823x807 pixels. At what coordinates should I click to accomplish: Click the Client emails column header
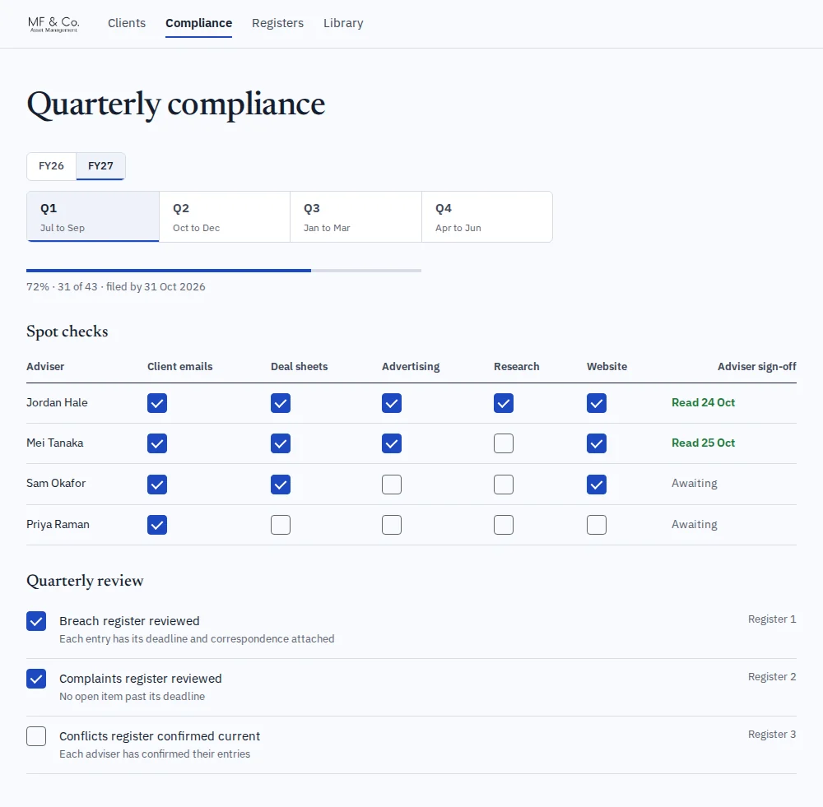click(179, 366)
